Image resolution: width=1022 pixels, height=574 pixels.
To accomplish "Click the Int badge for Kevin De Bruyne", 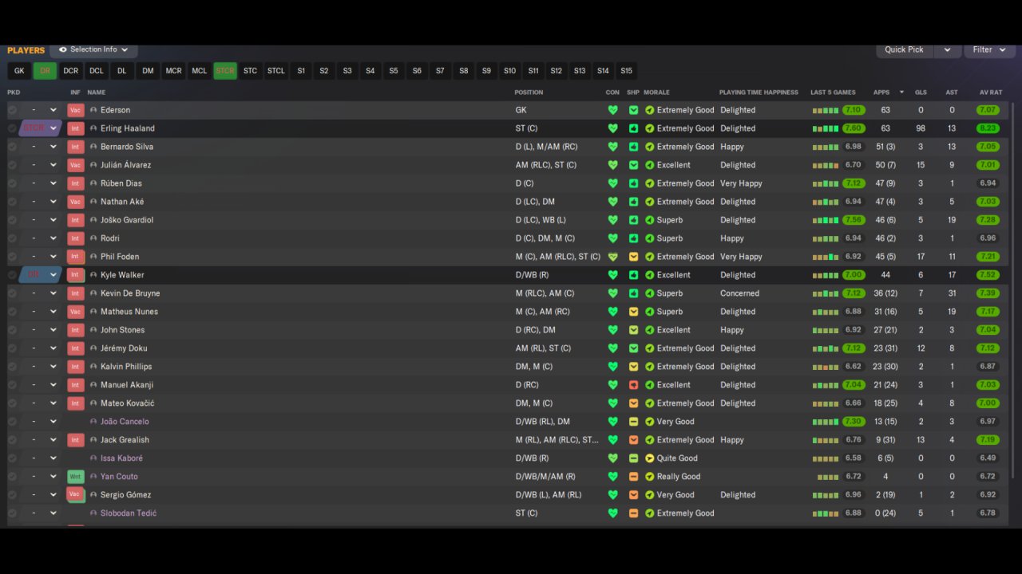I will coord(75,293).
